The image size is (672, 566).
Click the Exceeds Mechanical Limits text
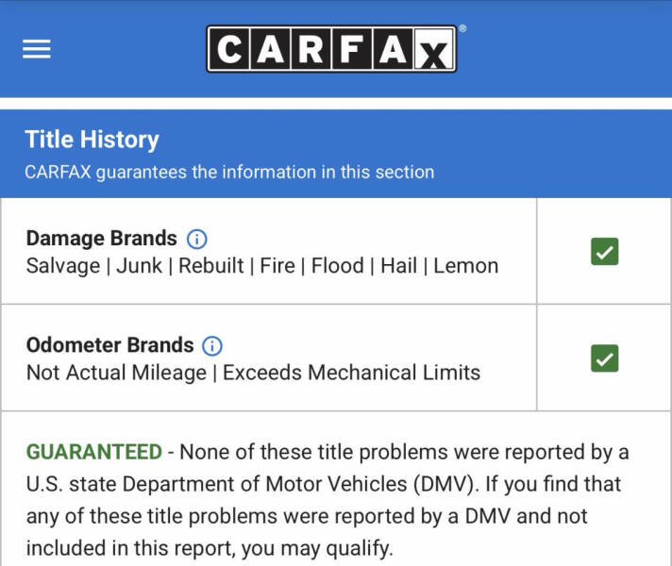pyautogui.click(x=351, y=373)
